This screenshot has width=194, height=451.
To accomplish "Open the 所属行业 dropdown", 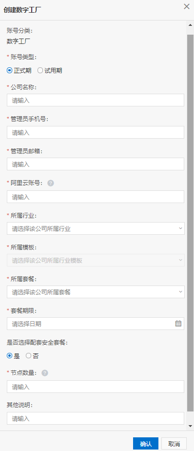I will [x=96, y=228].
